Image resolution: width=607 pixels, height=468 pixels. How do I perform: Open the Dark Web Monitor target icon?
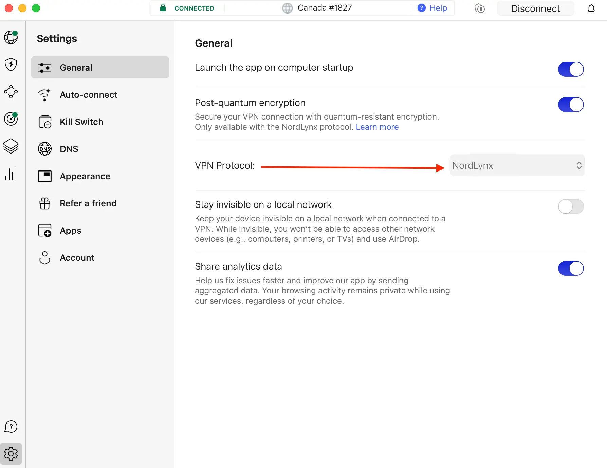(x=11, y=119)
